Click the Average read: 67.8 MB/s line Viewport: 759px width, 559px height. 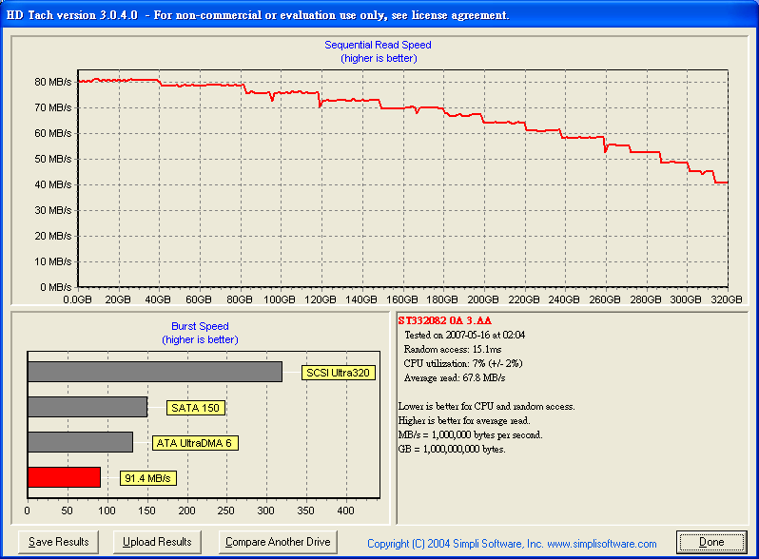point(455,377)
